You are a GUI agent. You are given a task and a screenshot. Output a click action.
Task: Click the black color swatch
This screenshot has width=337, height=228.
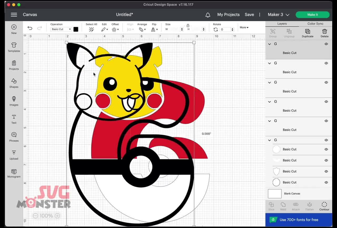[76, 29]
